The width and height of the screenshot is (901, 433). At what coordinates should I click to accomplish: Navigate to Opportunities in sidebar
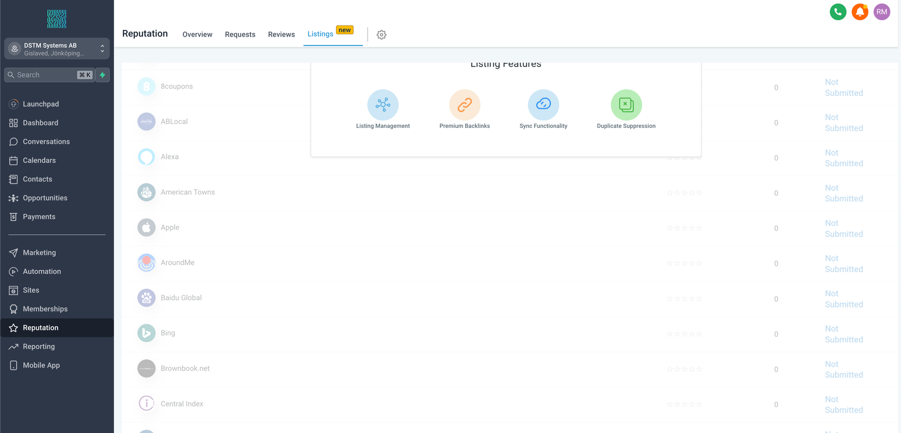pyautogui.click(x=45, y=198)
